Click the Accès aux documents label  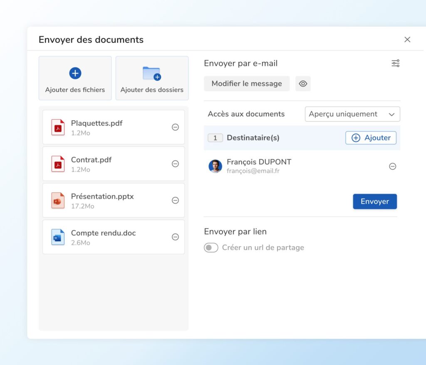coord(246,114)
